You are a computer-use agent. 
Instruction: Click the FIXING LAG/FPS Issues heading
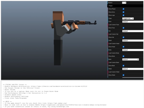point(15,85)
